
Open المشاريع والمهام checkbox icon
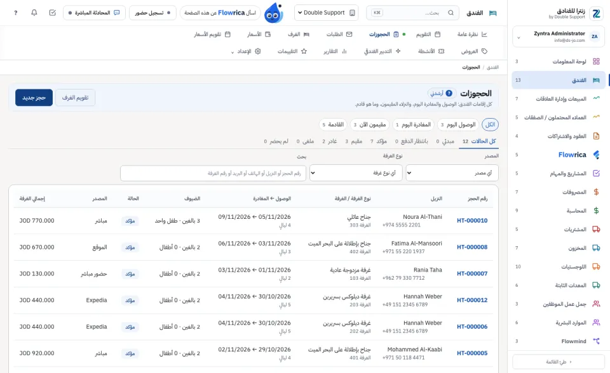click(596, 173)
